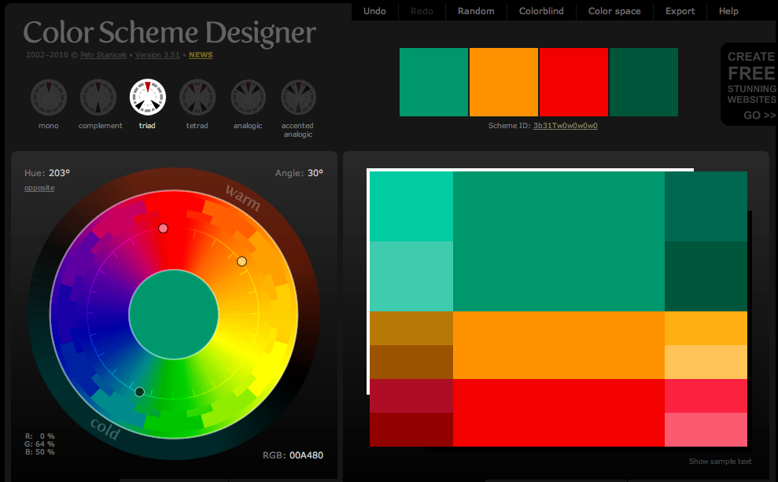Click the bright turquoise variant in preview
Screen dimensions: 778x482
411,206
